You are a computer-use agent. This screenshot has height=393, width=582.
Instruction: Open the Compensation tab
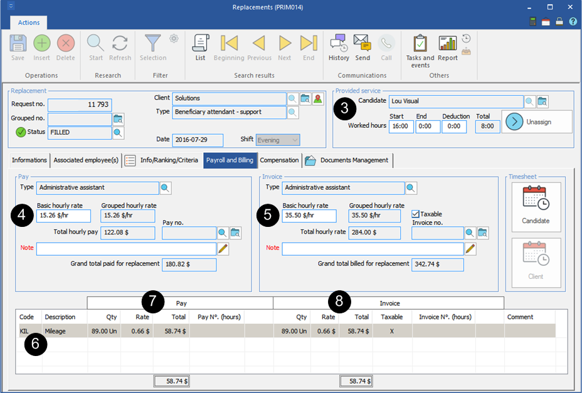pyautogui.click(x=279, y=160)
